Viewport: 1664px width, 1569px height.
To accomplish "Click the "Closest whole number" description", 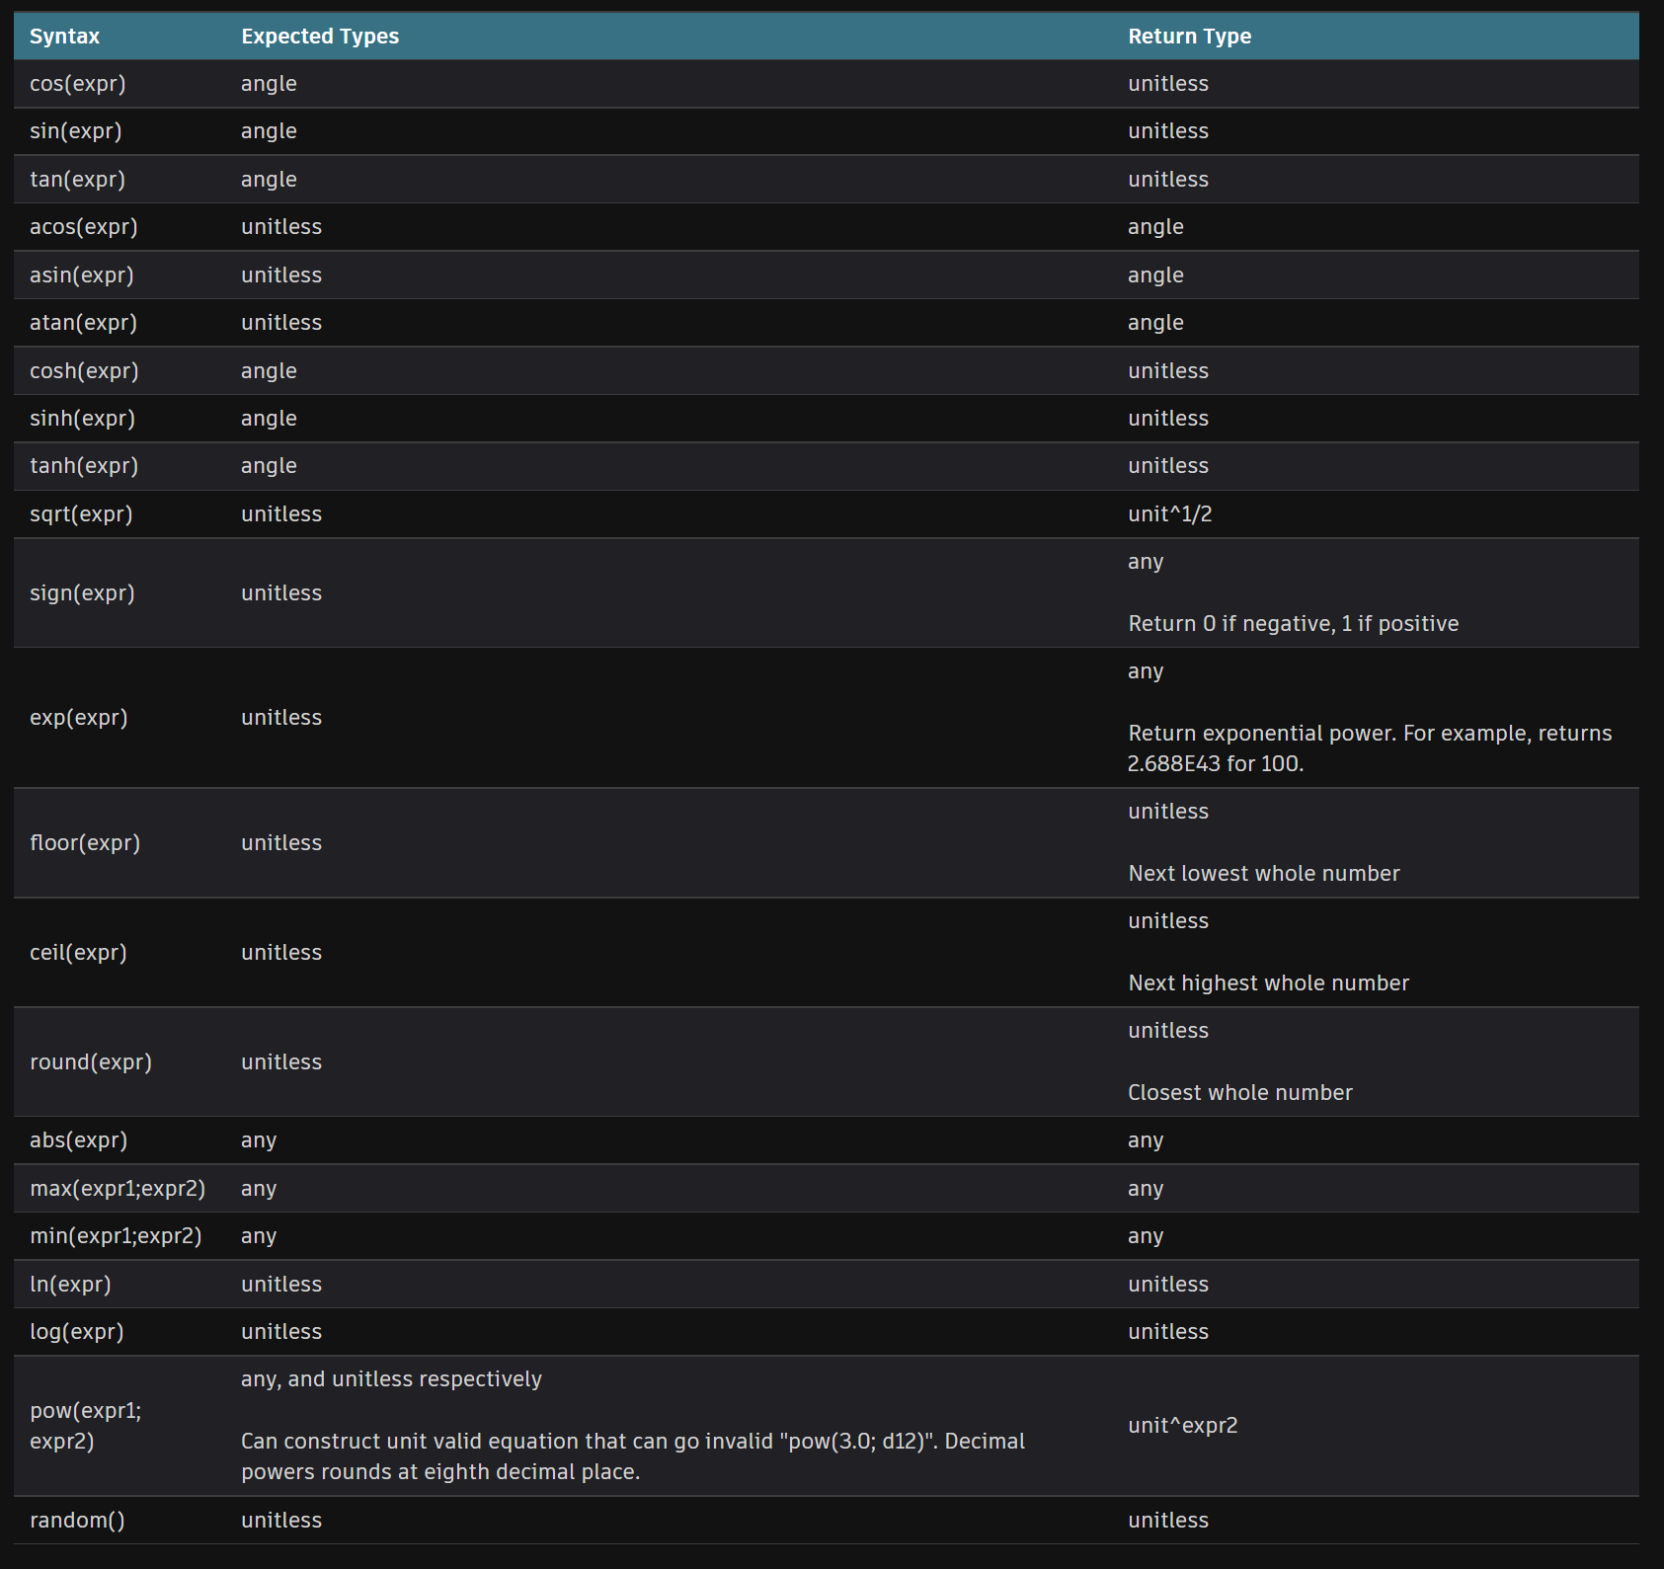I will pos(1239,1093).
